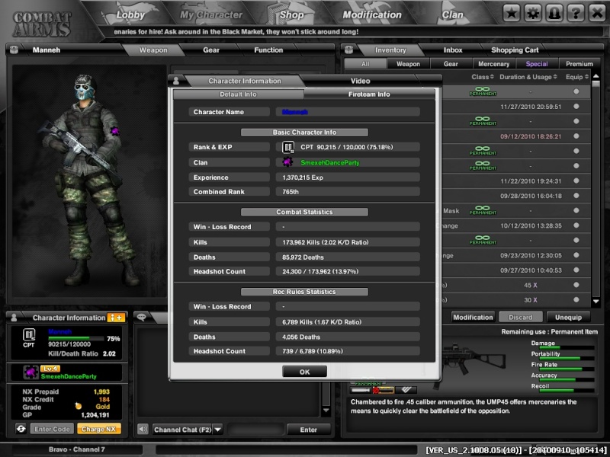610x457 pixels.
Task: Mute chat using the speaker icon
Action: (143, 429)
